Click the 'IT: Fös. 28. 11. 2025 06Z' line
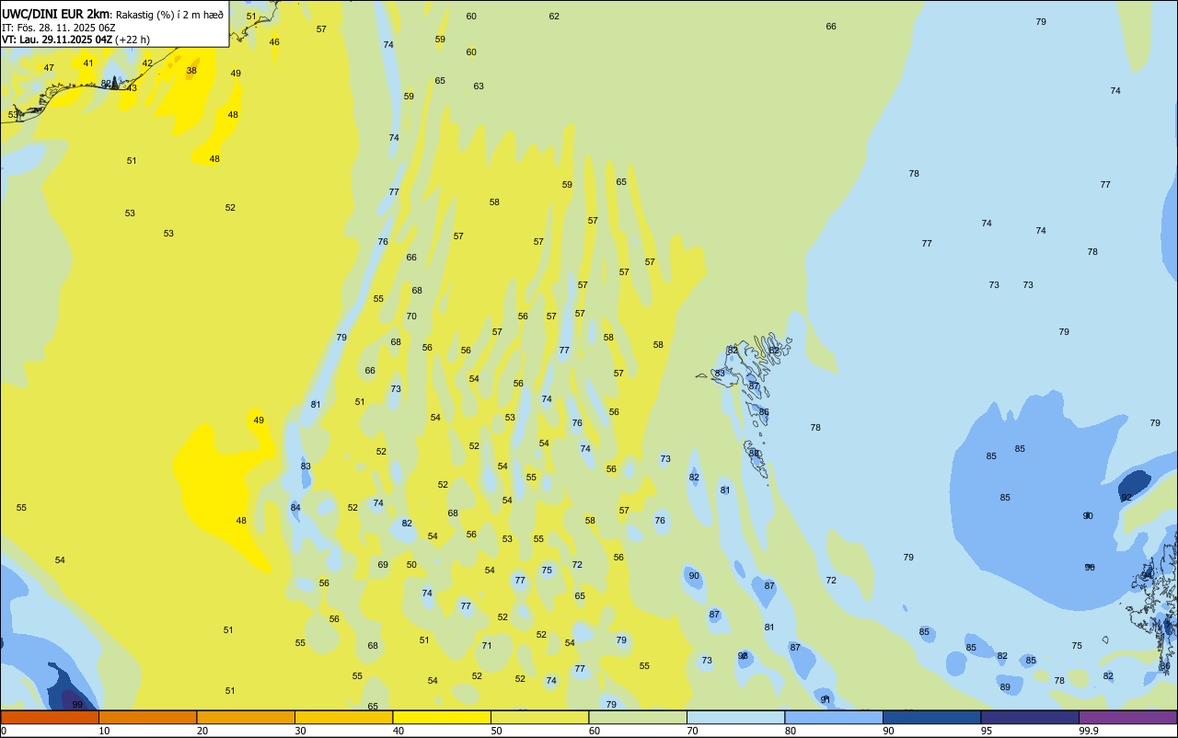Image resolution: width=1178 pixels, height=738 pixels. pos(59,28)
